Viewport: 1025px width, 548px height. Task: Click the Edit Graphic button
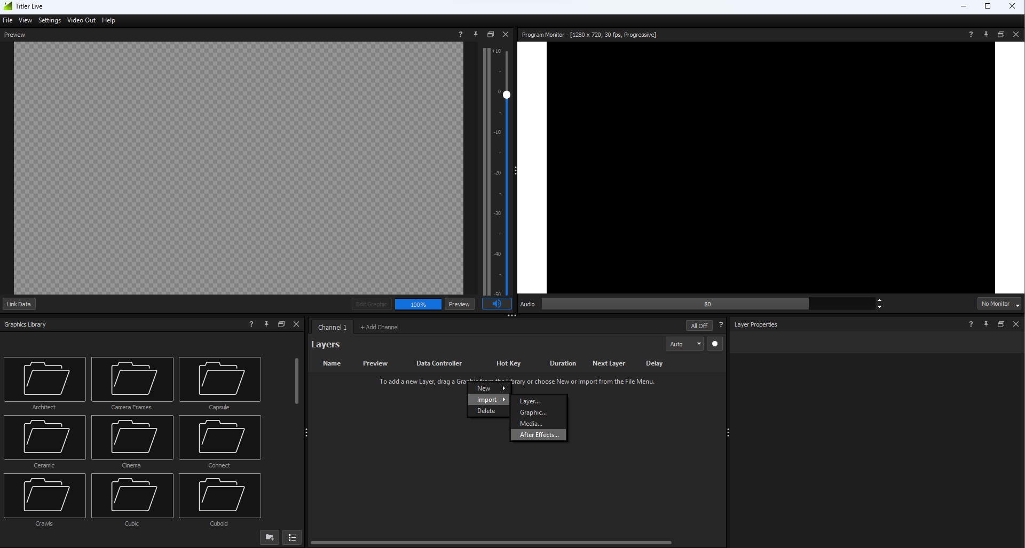(x=372, y=304)
